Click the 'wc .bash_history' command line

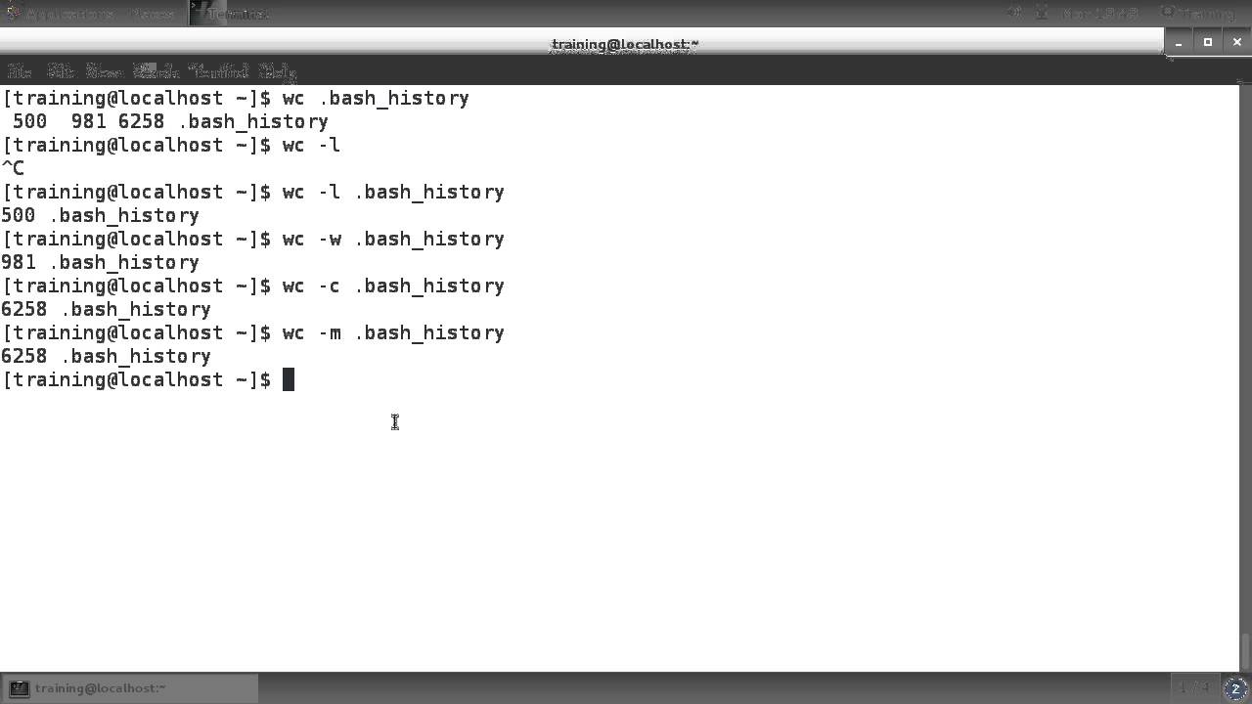point(236,98)
